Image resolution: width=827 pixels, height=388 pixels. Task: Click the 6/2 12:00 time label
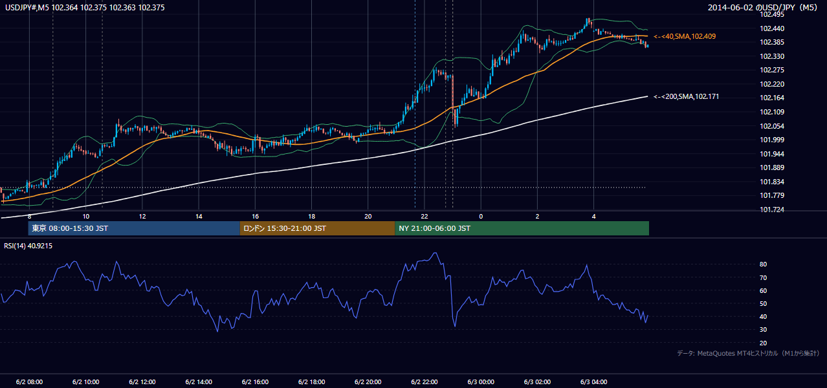click(142, 382)
